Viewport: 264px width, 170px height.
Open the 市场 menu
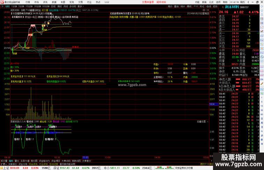(36, 2)
